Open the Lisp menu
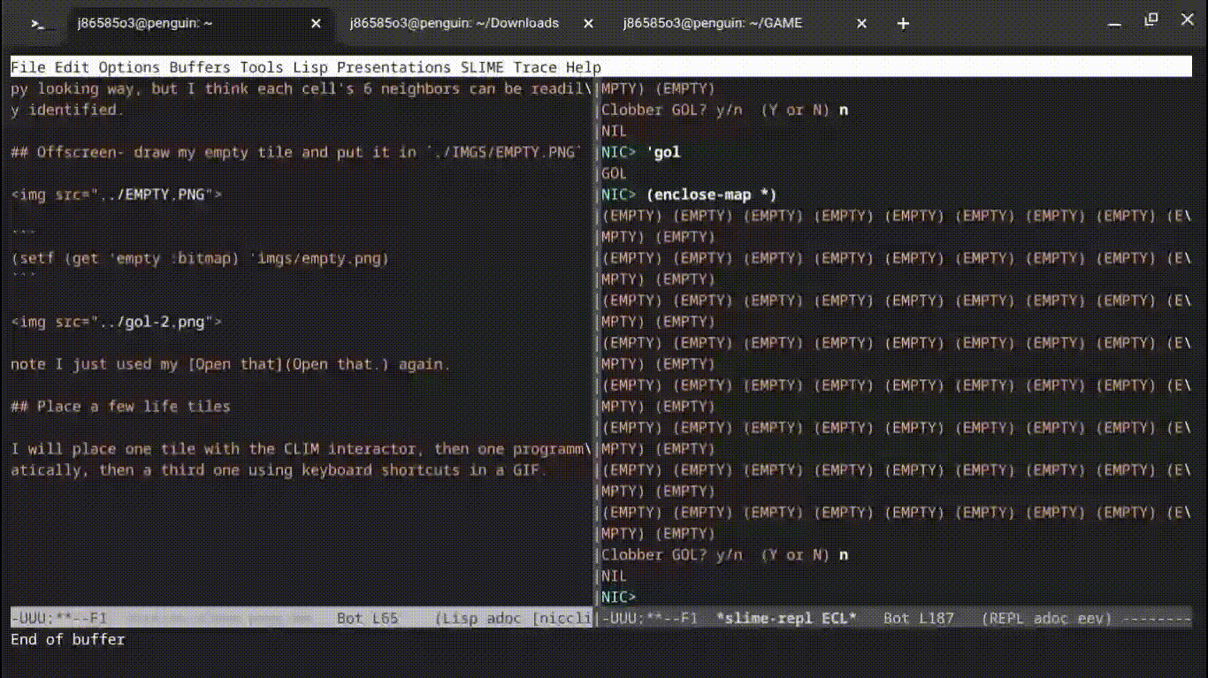1208x678 pixels. [310, 67]
